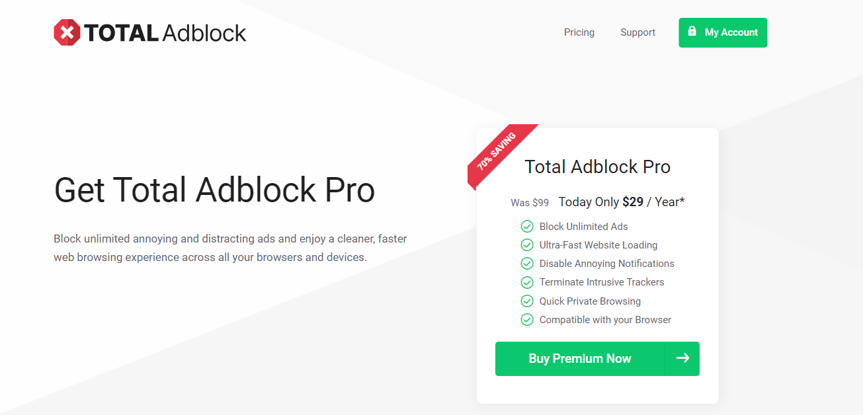Click the padlock icon on My Account button
Image resolution: width=863 pixels, height=415 pixels.
[692, 30]
